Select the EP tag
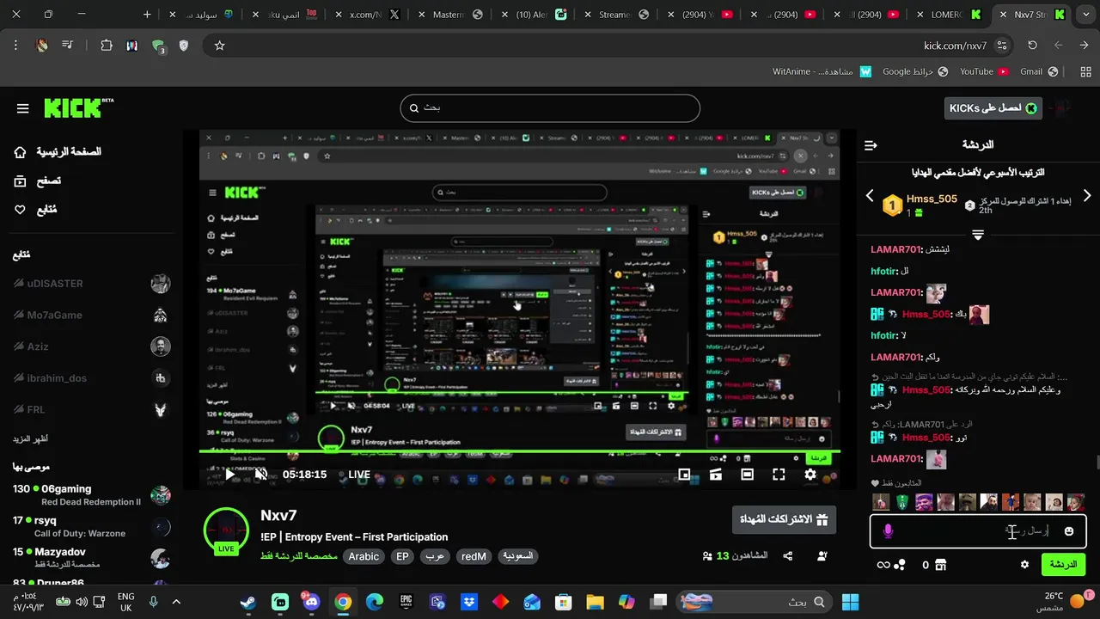 coord(402,556)
